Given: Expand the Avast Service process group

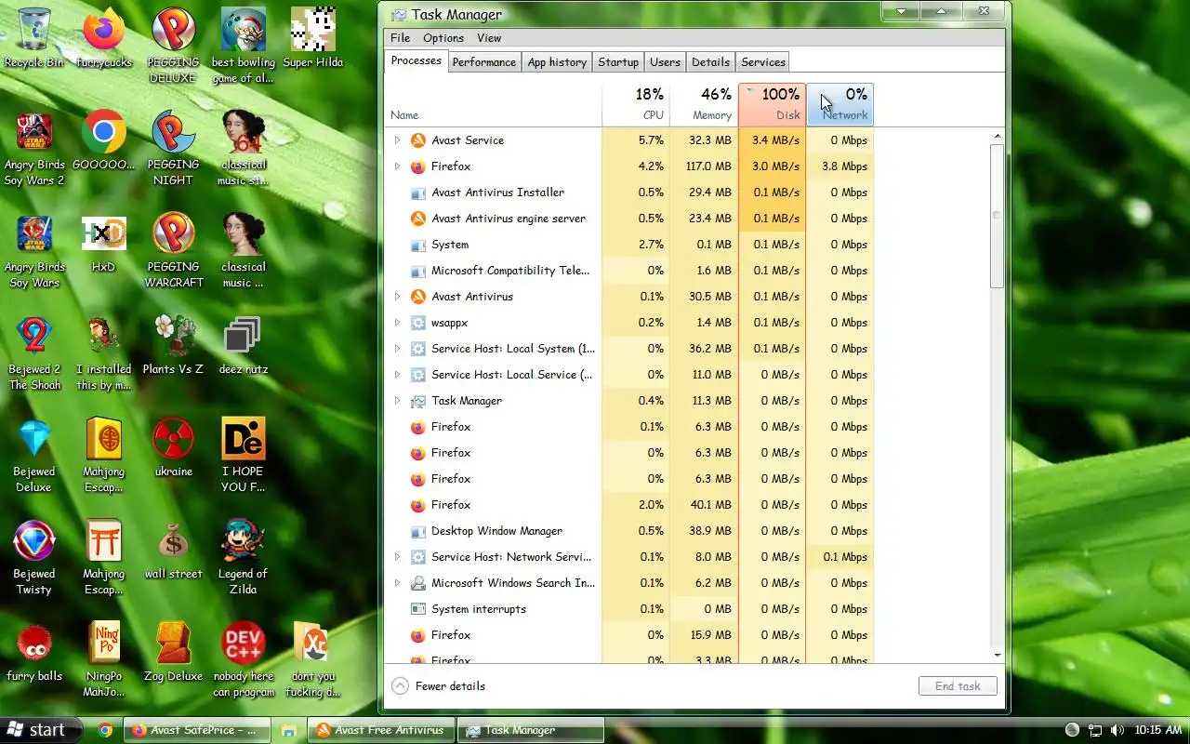Looking at the screenshot, I should [397, 140].
